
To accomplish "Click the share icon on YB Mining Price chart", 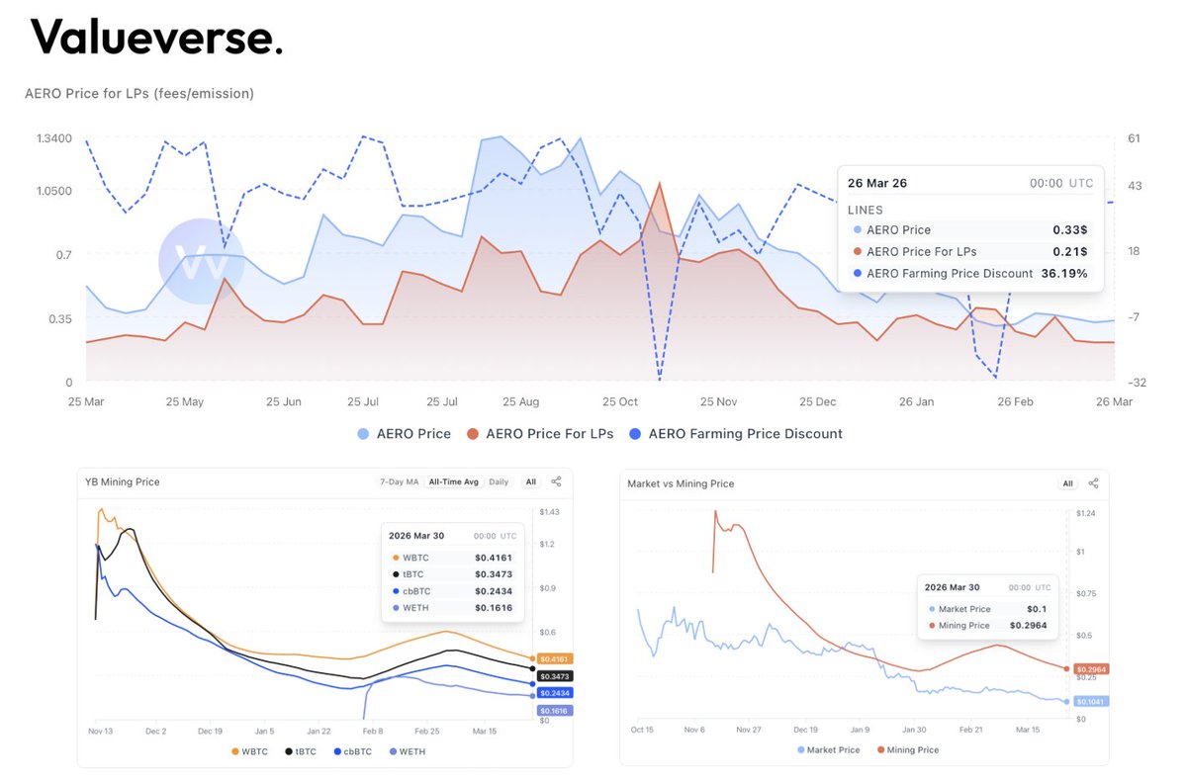I will 556,481.
